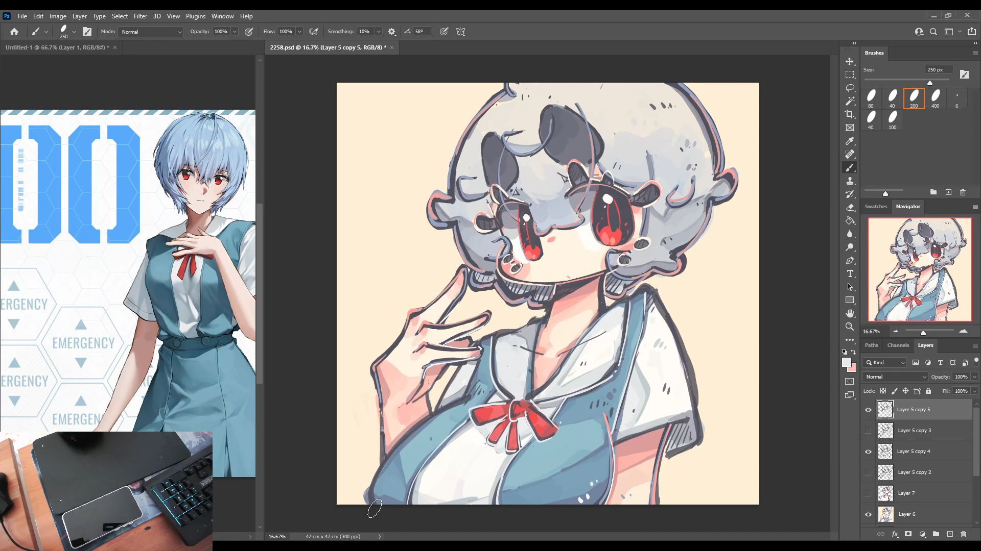Select the Eraser tool

click(x=850, y=207)
